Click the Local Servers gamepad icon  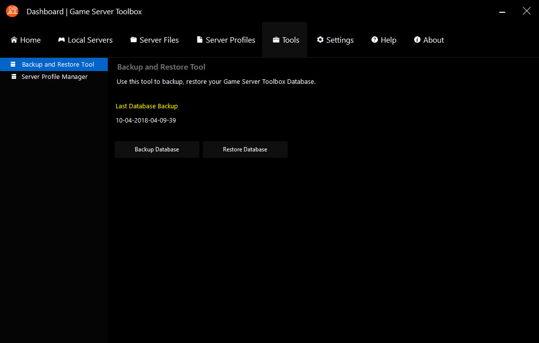pyautogui.click(x=61, y=40)
